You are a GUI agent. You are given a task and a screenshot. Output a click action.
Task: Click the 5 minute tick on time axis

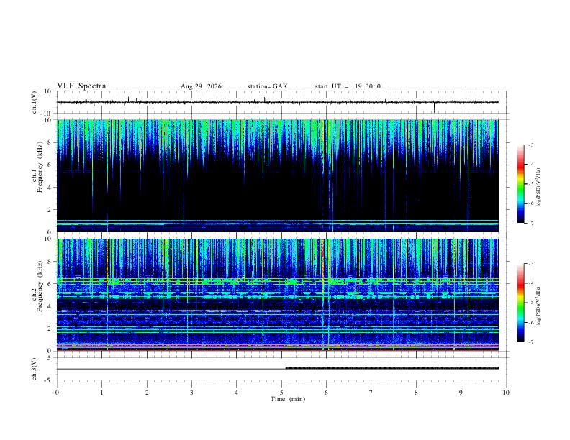pyautogui.click(x=281, y=393)
